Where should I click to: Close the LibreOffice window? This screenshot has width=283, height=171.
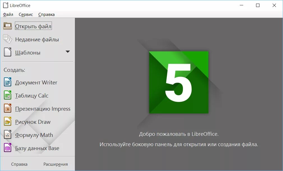point(274,5)
